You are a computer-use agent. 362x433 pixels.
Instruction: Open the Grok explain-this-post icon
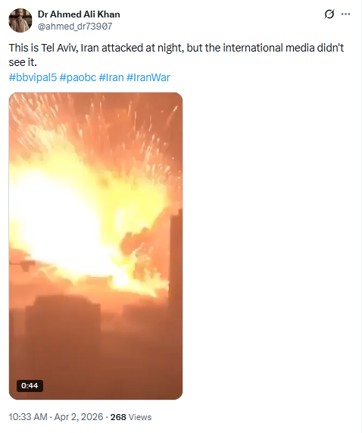pos(329,14)
